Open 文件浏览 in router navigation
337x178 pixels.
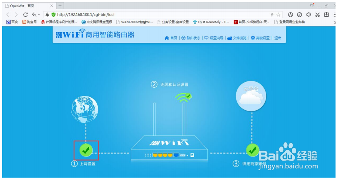pyautogui.click(x=237, y=38)
